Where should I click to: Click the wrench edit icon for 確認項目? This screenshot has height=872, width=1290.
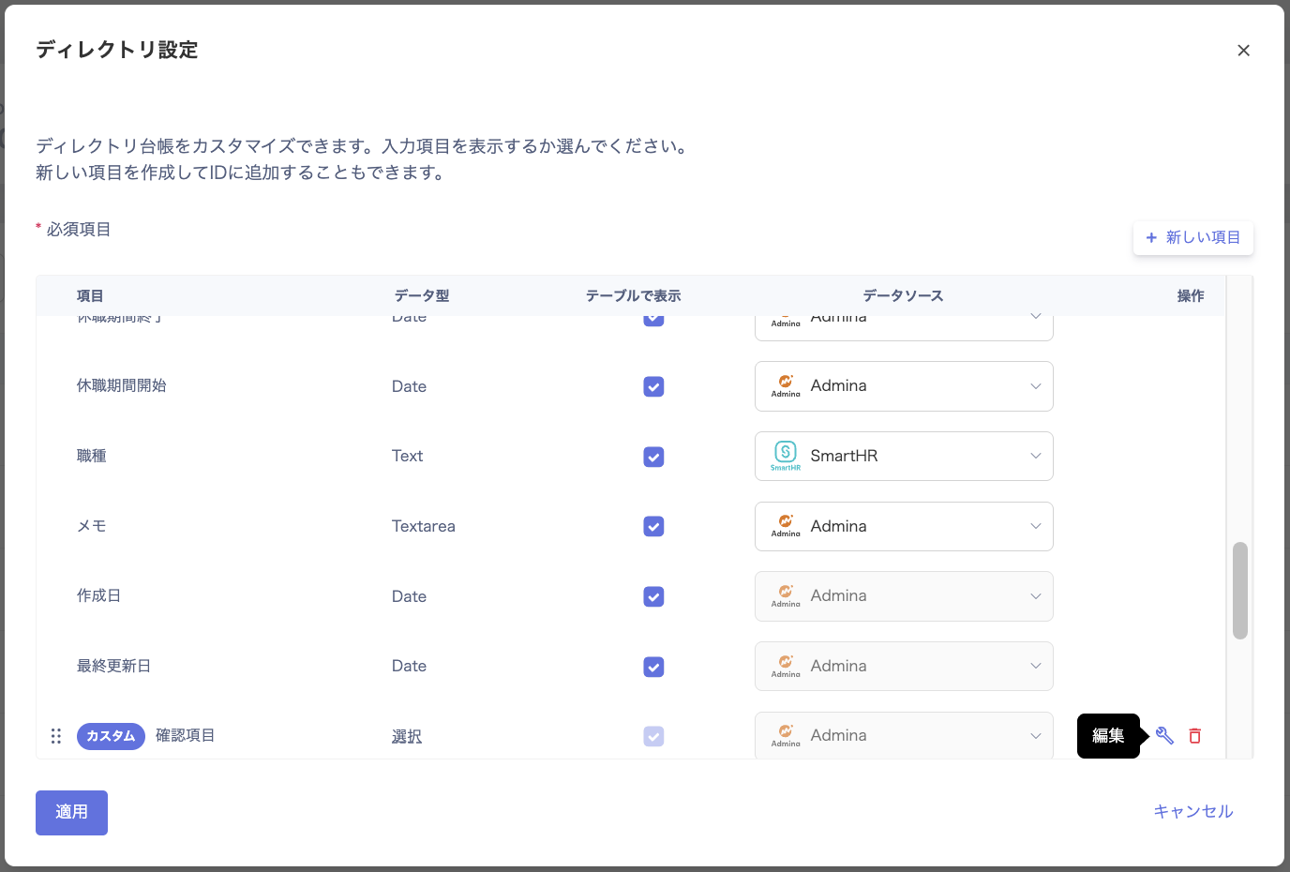(1164, 736)
